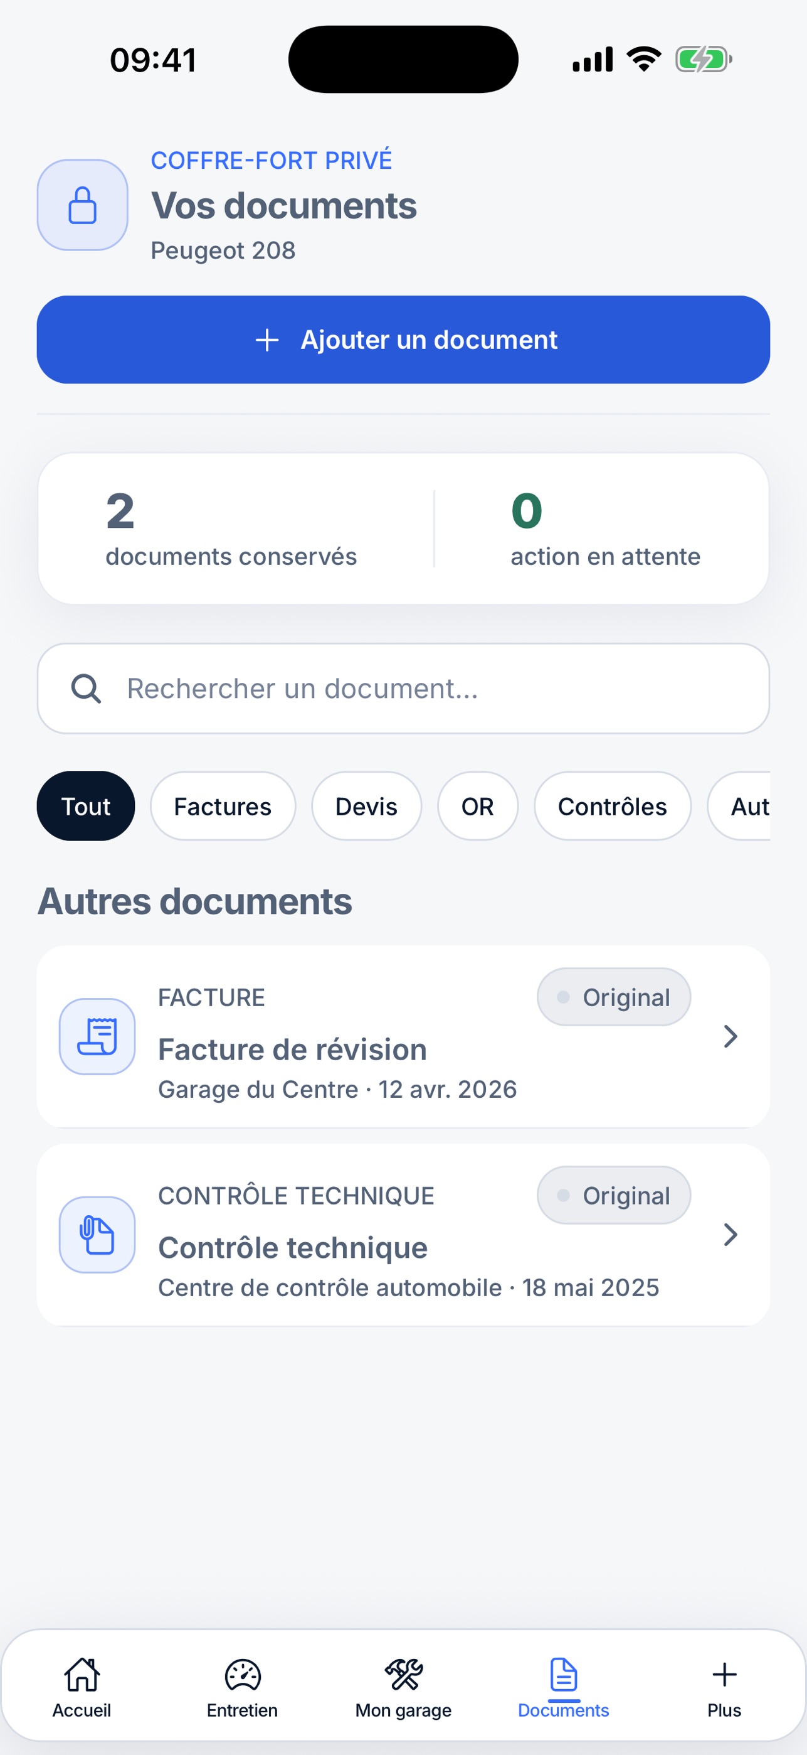This screenshot has height=1755, width=807.
Task: Open the paperclip icon of Contrôle technique
Action: (97, 1235)
